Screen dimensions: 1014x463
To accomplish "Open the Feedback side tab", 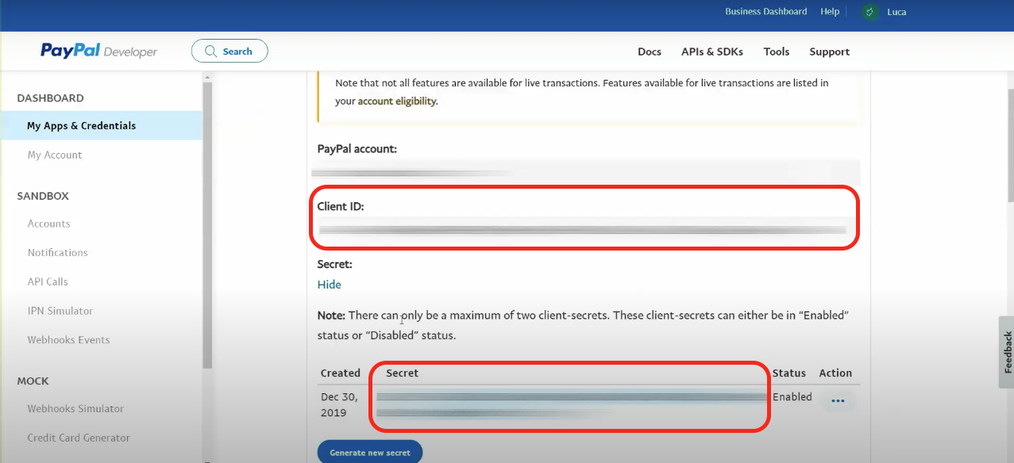I will 1006,352.
